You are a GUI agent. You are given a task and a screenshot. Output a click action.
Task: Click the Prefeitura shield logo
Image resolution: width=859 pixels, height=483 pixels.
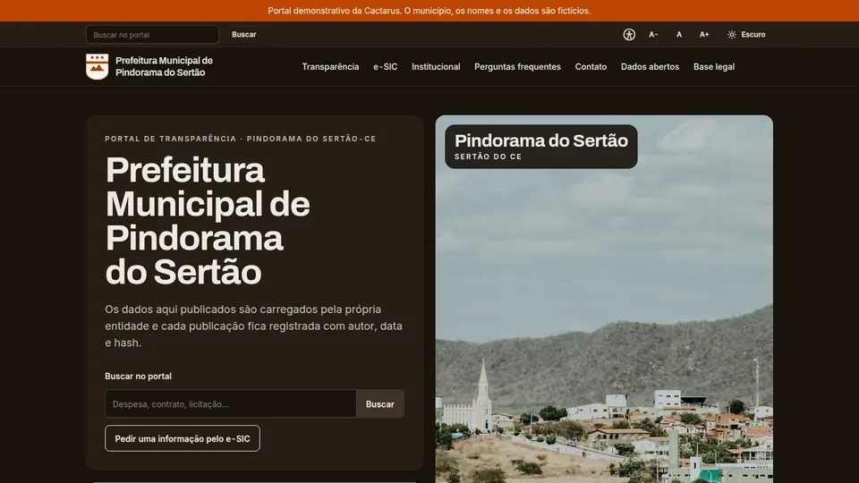click(x=97, y=67)
